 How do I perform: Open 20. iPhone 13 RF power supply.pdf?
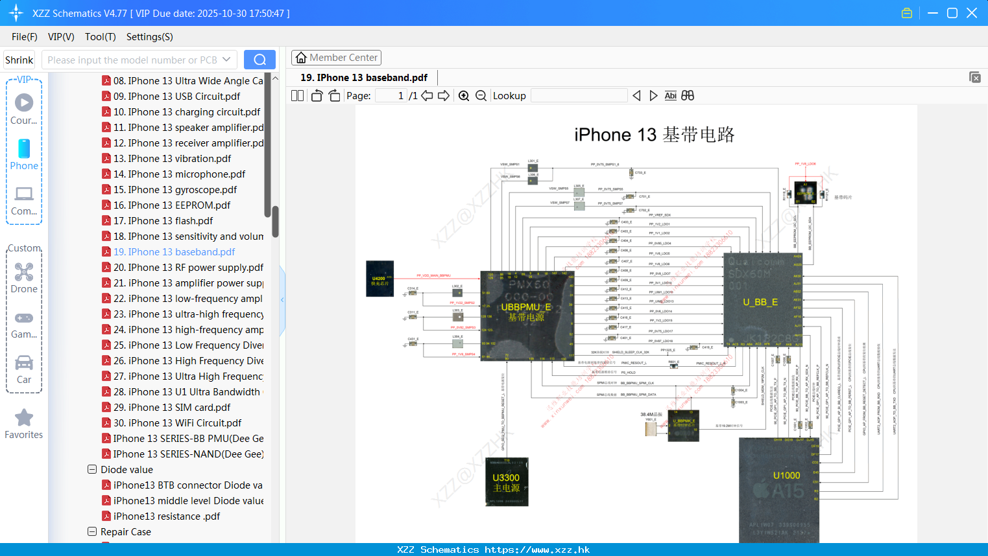(183, 268)
